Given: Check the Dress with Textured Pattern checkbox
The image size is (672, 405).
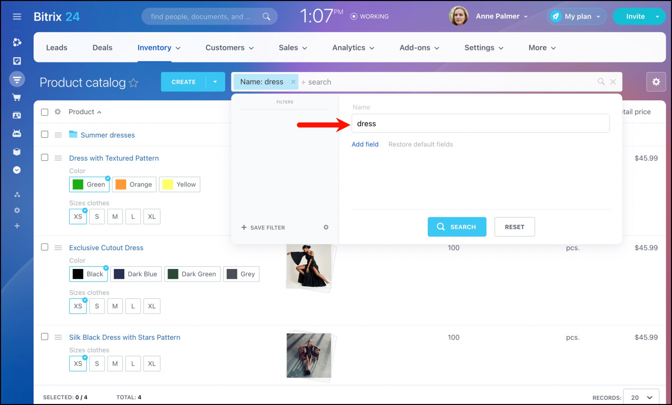Looking at the screenshot, I should (45, 157).
